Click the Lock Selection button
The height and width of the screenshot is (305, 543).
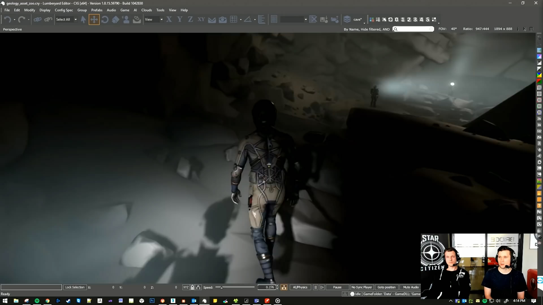coord(75,287)
